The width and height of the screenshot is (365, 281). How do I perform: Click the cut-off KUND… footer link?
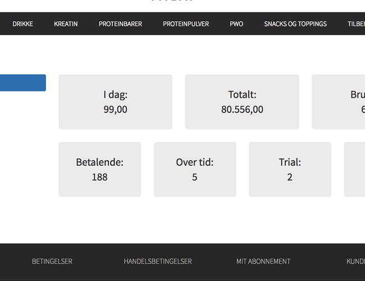point(355,261)
